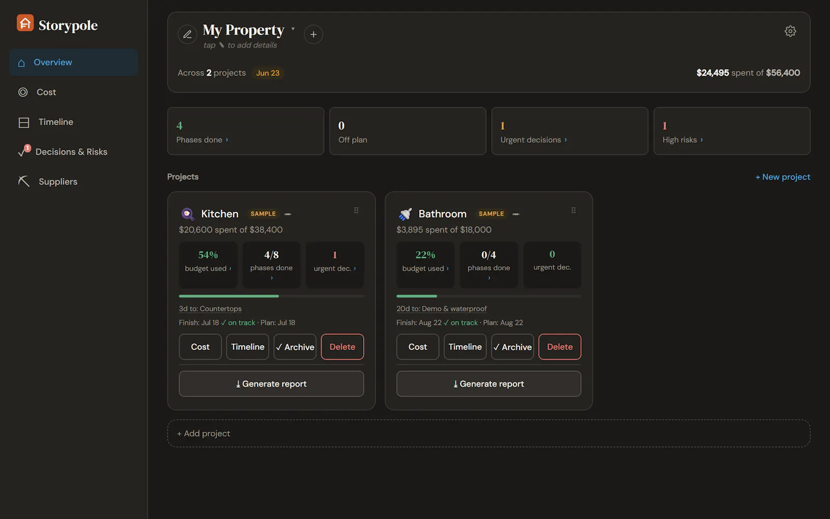Open the Cost section in sidebar
The height and width of the screenshot is (519, 830).
pyautogui.click(x=74, y=92)
